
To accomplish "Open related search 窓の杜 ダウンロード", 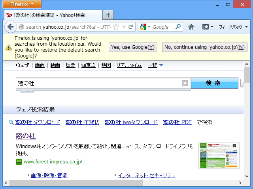I will 38,122.
